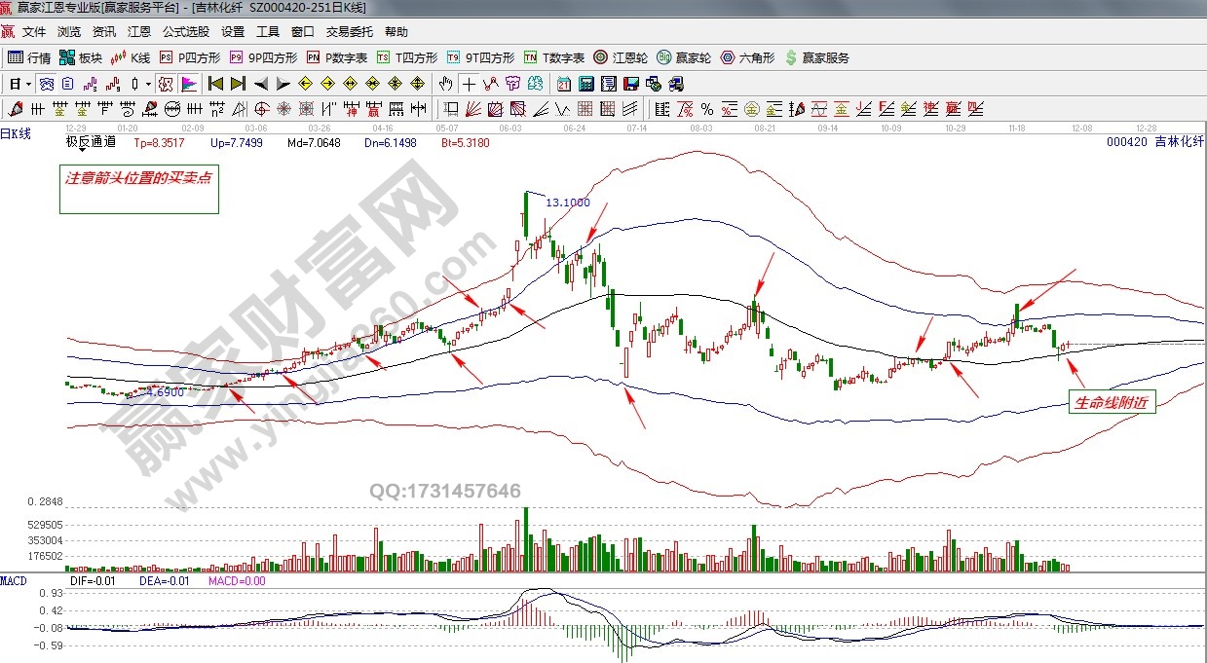Switch to the 板块 sector view
The height and width of the screenshot is (663, 1207).
pyautogui.click(x=81, y=57)
